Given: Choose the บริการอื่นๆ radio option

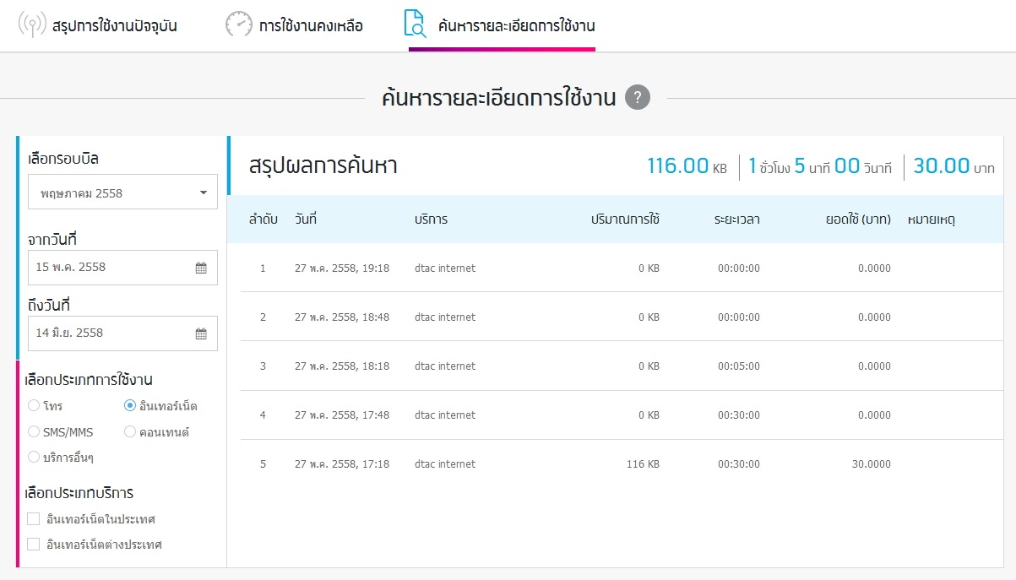Looking at the screenshot, I should pyautogui.click(x=34, y=457).
